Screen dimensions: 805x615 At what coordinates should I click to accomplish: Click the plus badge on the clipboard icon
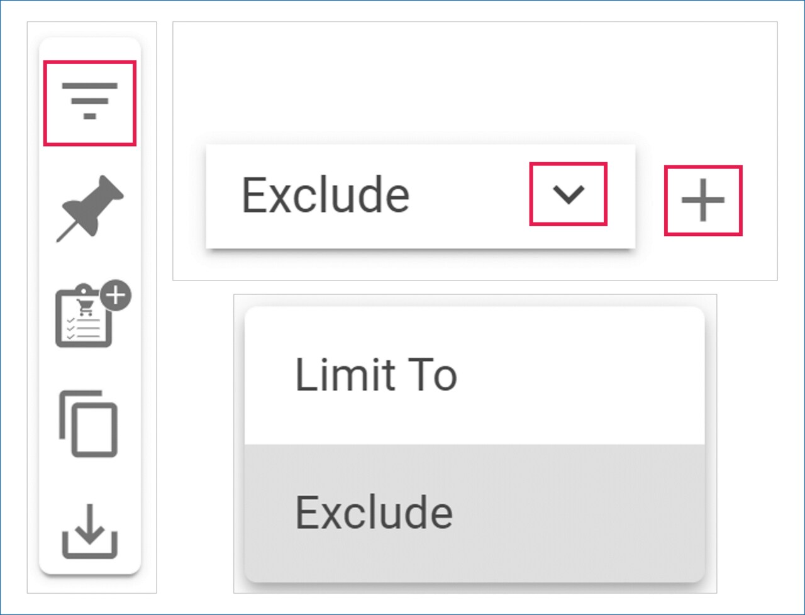[116, 296]
